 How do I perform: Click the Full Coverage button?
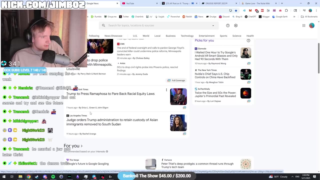pyautogui.click(x=176, y=80)
